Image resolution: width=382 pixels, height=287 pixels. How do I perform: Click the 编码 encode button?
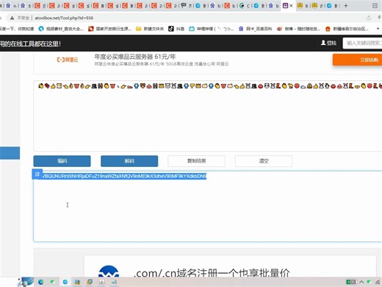(x=62, y=161)
